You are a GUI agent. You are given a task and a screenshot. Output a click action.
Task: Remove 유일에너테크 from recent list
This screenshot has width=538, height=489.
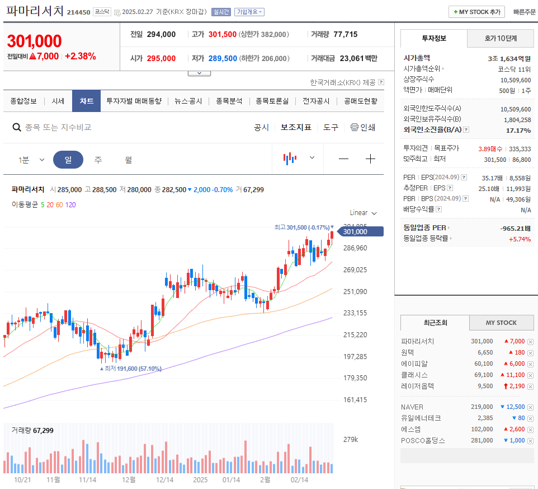530,418
